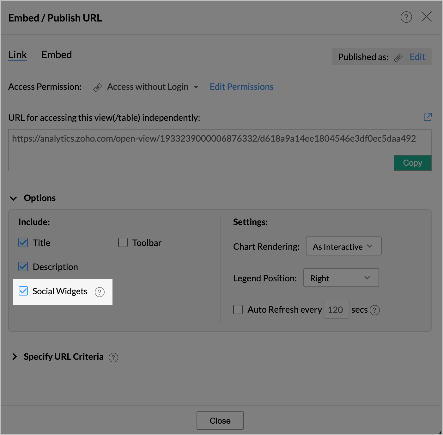Open URL in new window icon
The height and width of the screenshot is (435, 443).
pos(428,117)
